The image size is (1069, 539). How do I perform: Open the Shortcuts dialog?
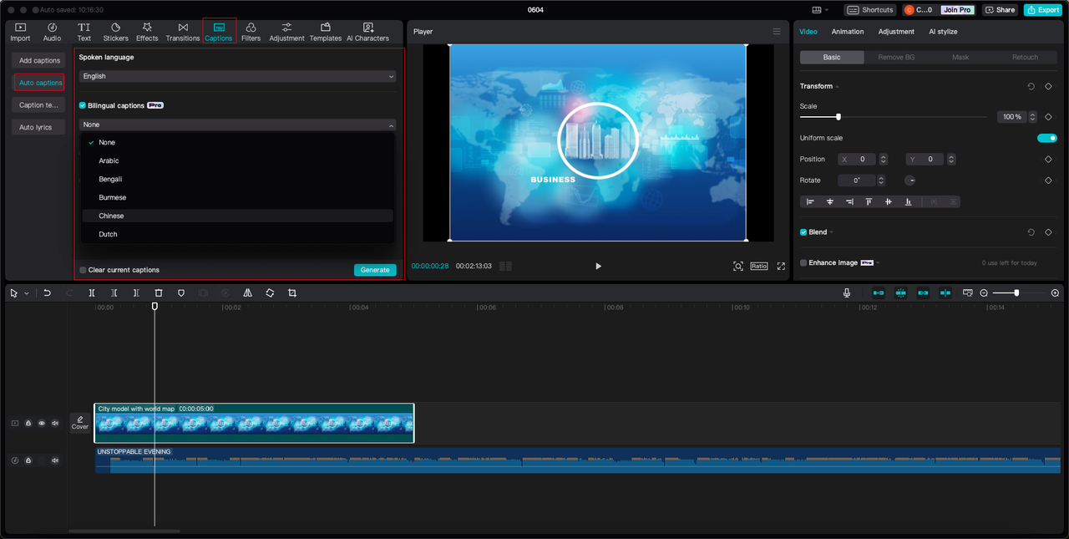coord(870,10)
